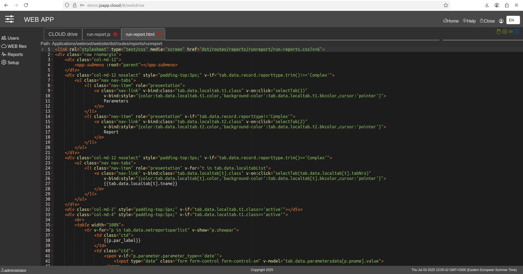
Task: Click the <br> tag on line 34
Action: 80,220
